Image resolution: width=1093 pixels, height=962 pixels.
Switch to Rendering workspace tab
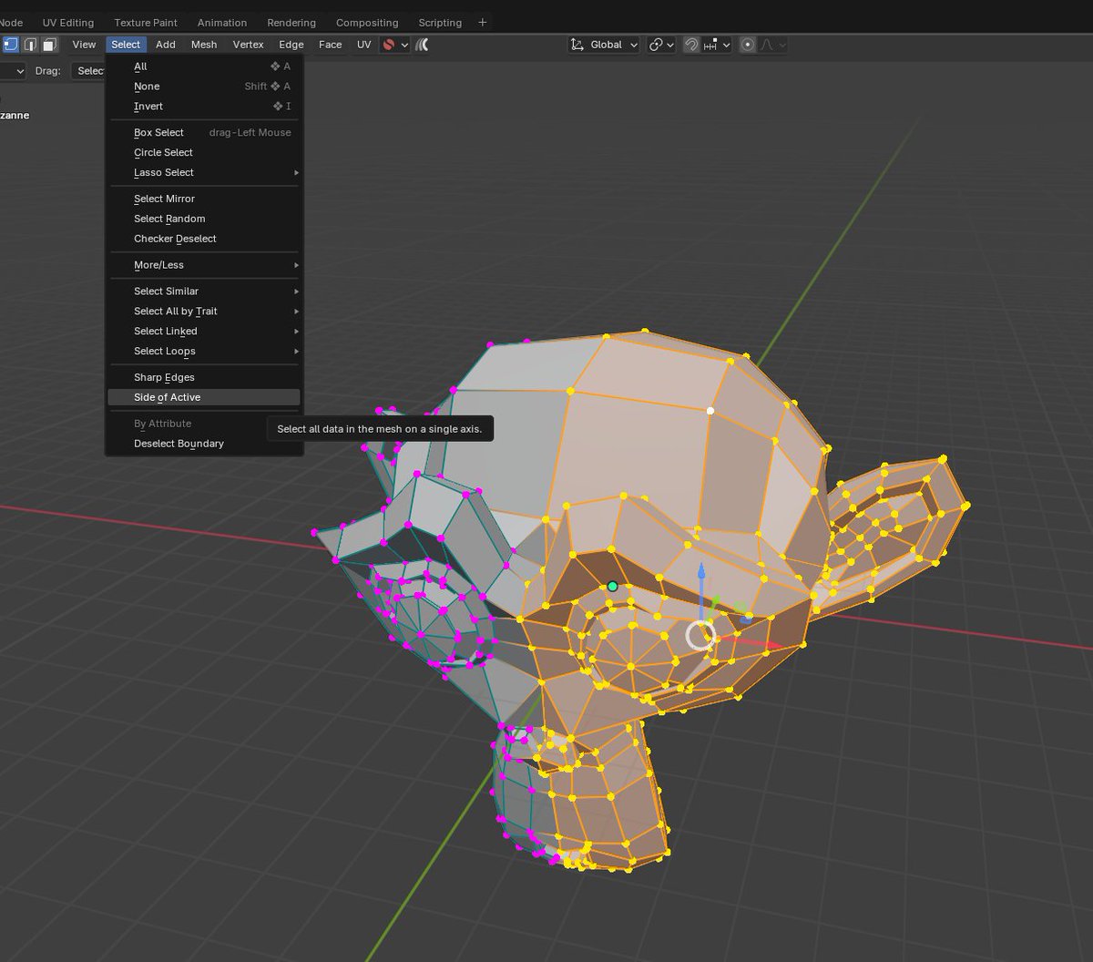[291, 22]
